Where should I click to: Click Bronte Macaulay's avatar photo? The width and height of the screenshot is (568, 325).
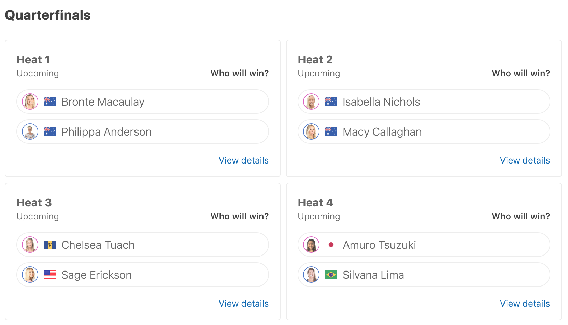point(30,102)
